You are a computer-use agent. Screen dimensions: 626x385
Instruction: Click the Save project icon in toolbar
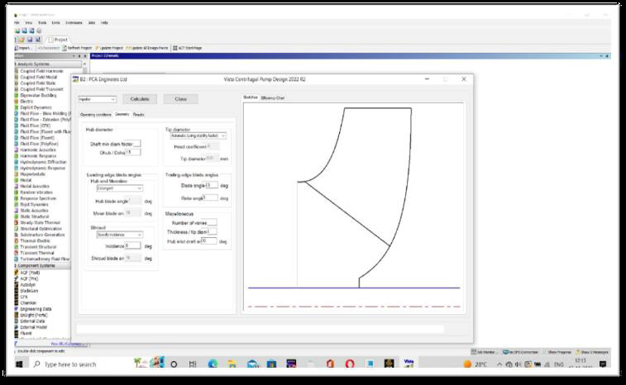pos(30,40)
